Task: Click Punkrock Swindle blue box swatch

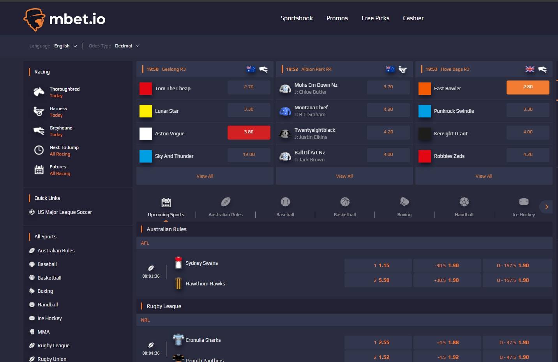Action: 425,111
